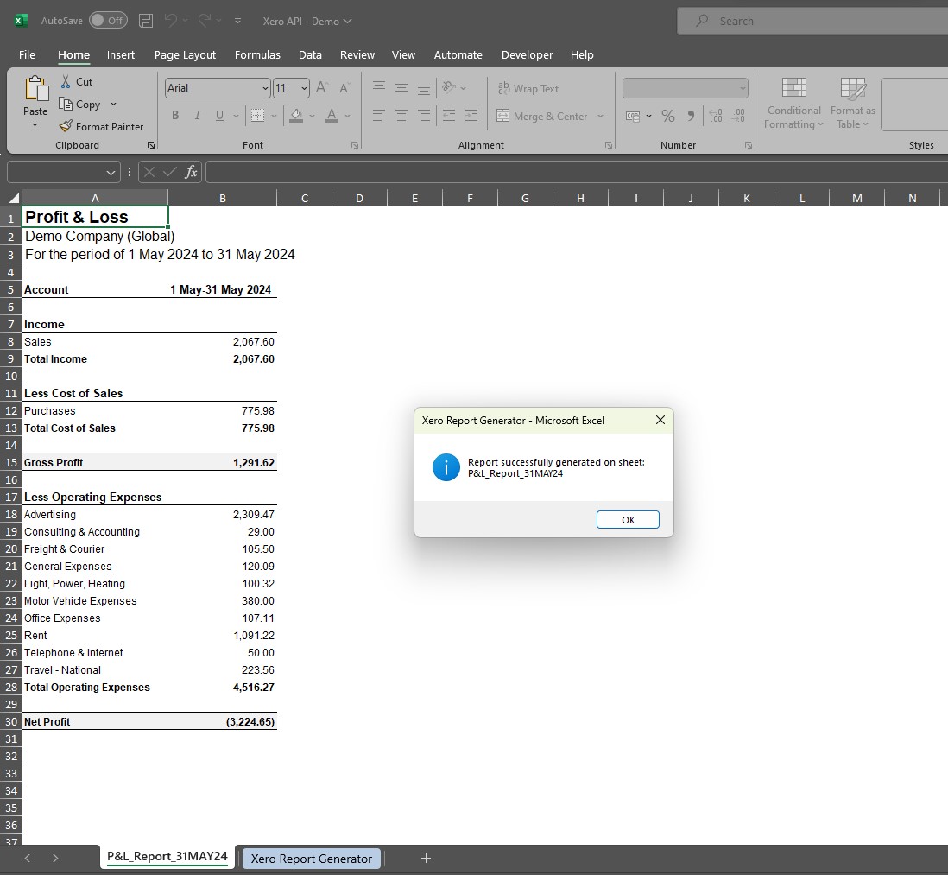The width and height of the screenshot is (948, 875).
Task: Open Format as Table menu
Action: (852, 103)
